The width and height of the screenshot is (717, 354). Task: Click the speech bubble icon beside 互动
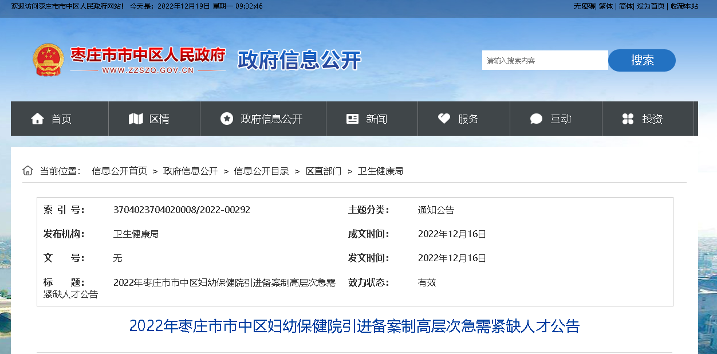point(536,119)
